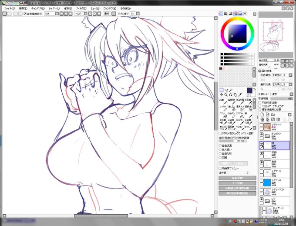Select the バケツ bucket fill tool
The image size is (296, 226).
click(x=223, y=115)
